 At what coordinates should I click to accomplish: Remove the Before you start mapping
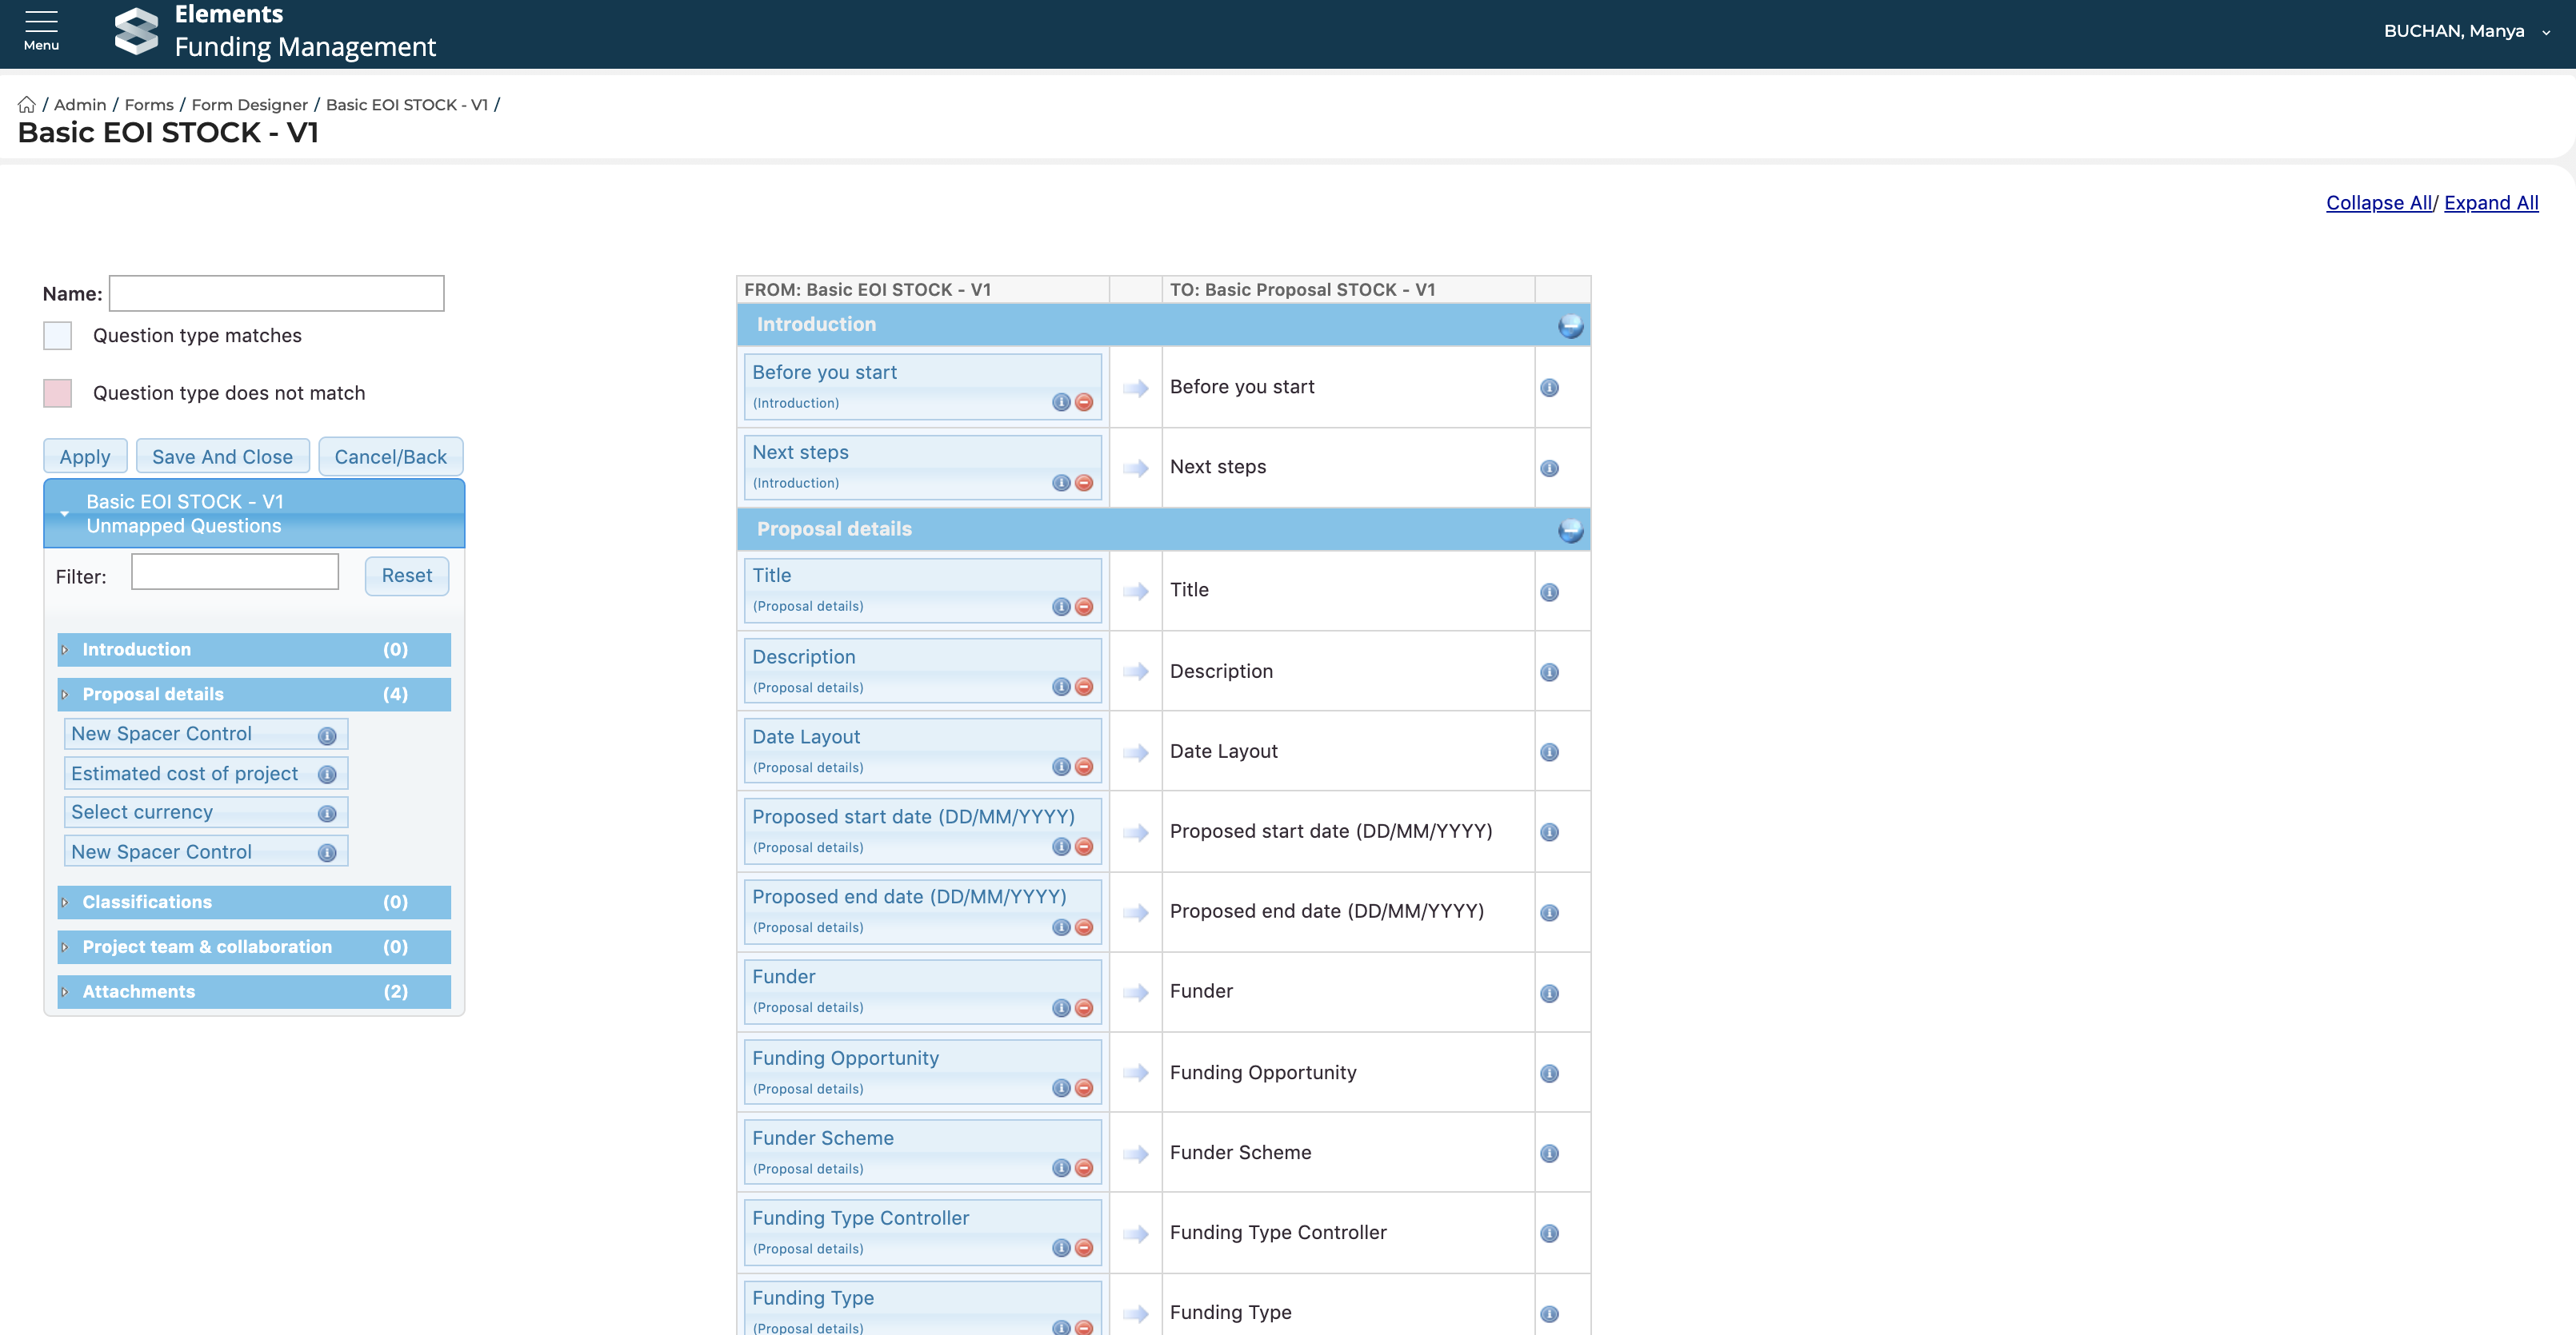click(1084, 403)
